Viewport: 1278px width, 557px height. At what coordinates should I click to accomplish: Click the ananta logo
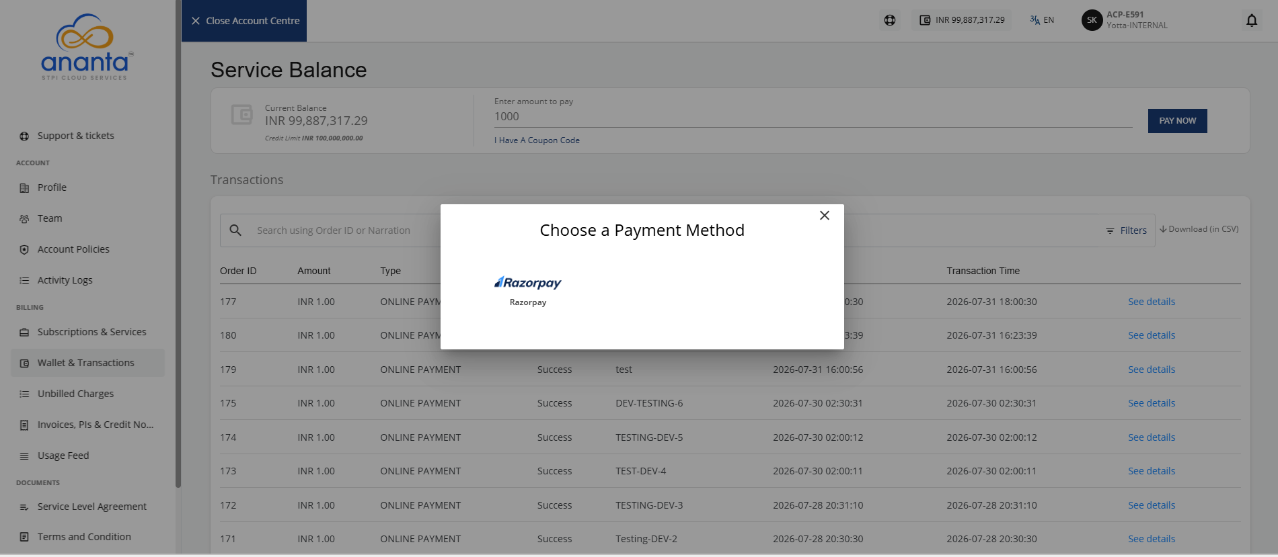pos(86,47)
